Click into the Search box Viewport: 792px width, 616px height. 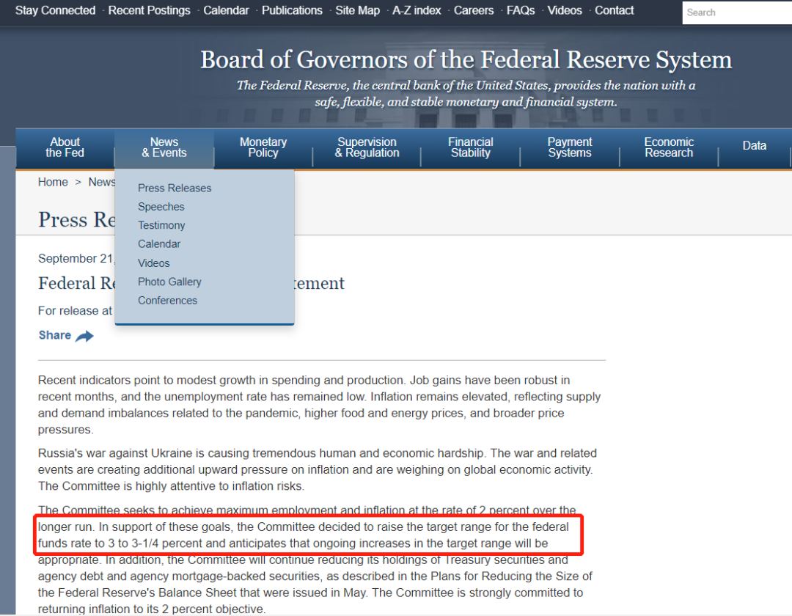(737, 12)
